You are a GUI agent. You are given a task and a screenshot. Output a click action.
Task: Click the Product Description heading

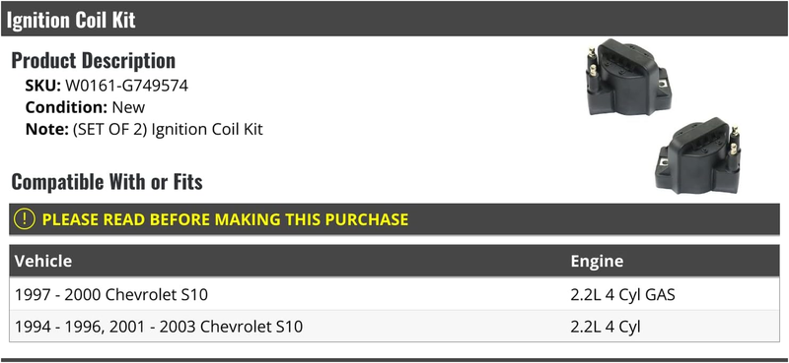click(x=94, y=61)
